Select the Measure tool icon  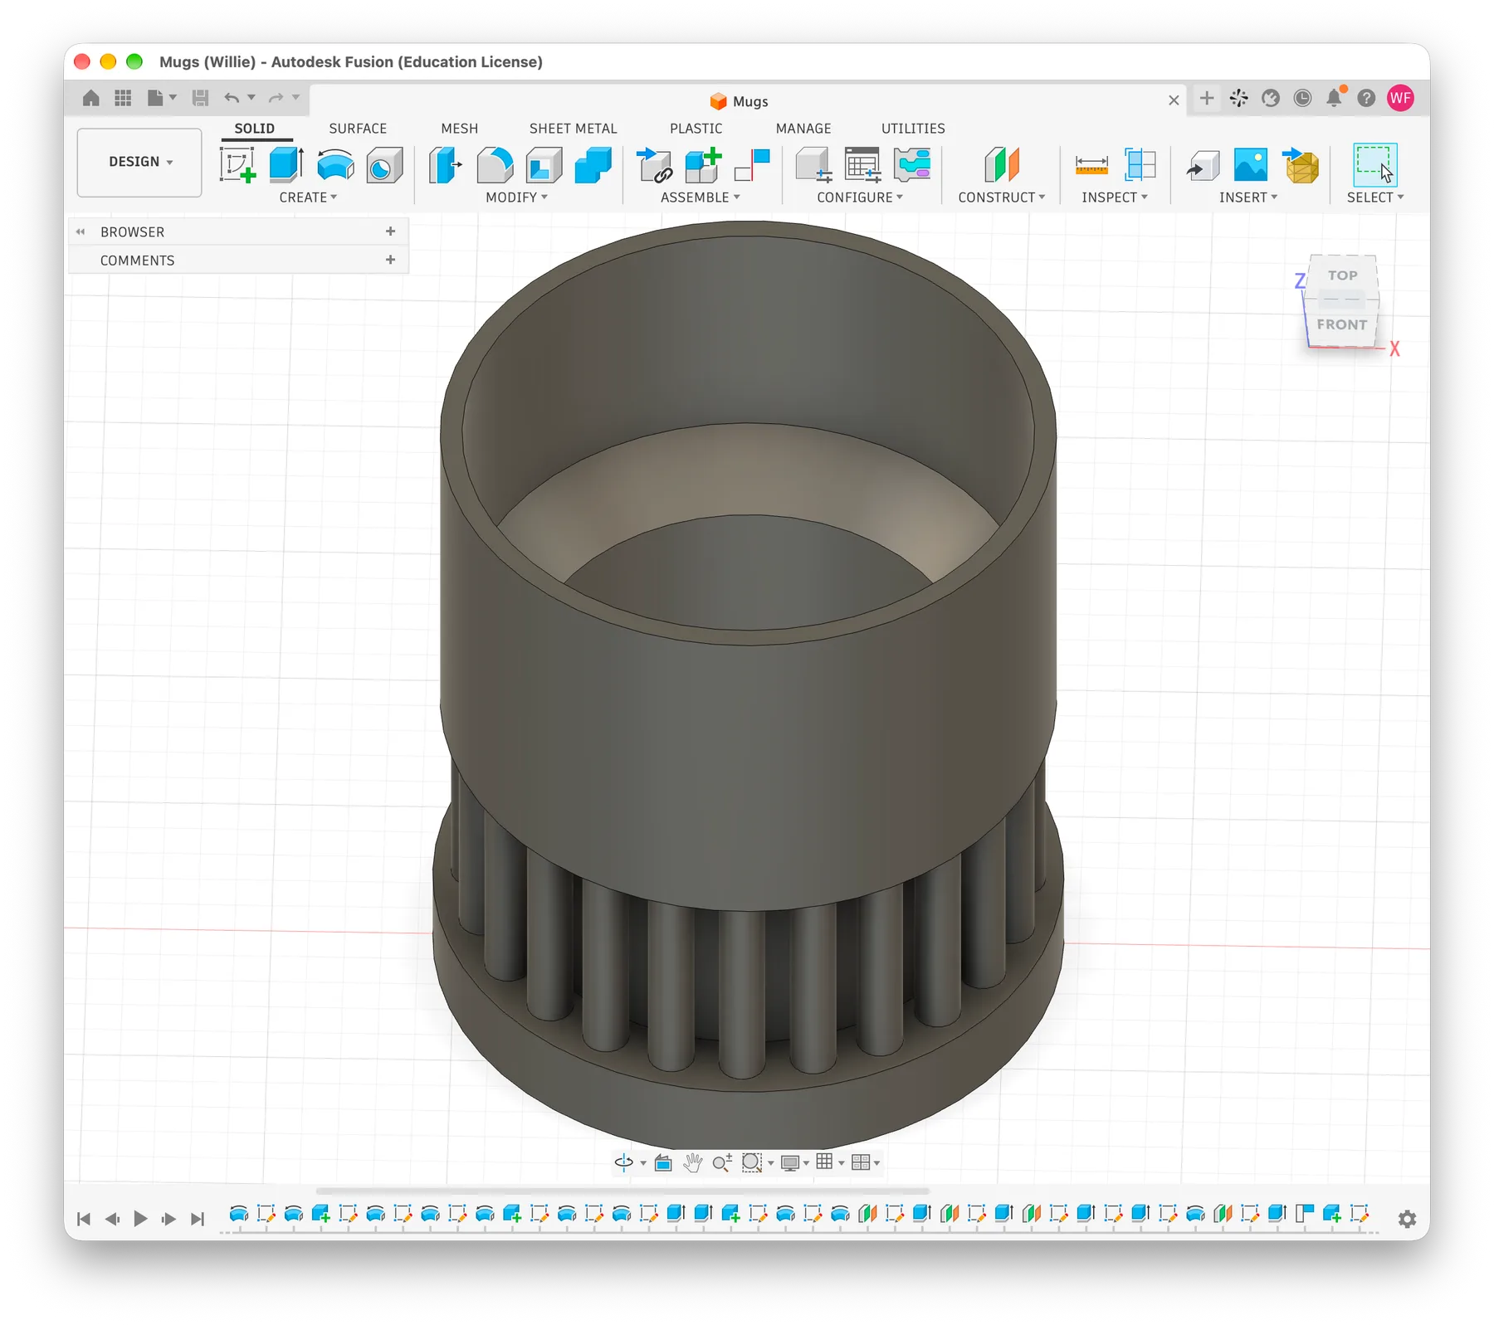click(x=1091, y=164)
